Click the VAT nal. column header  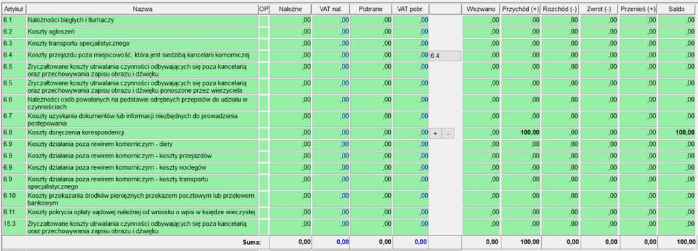[x=331, y=9]
